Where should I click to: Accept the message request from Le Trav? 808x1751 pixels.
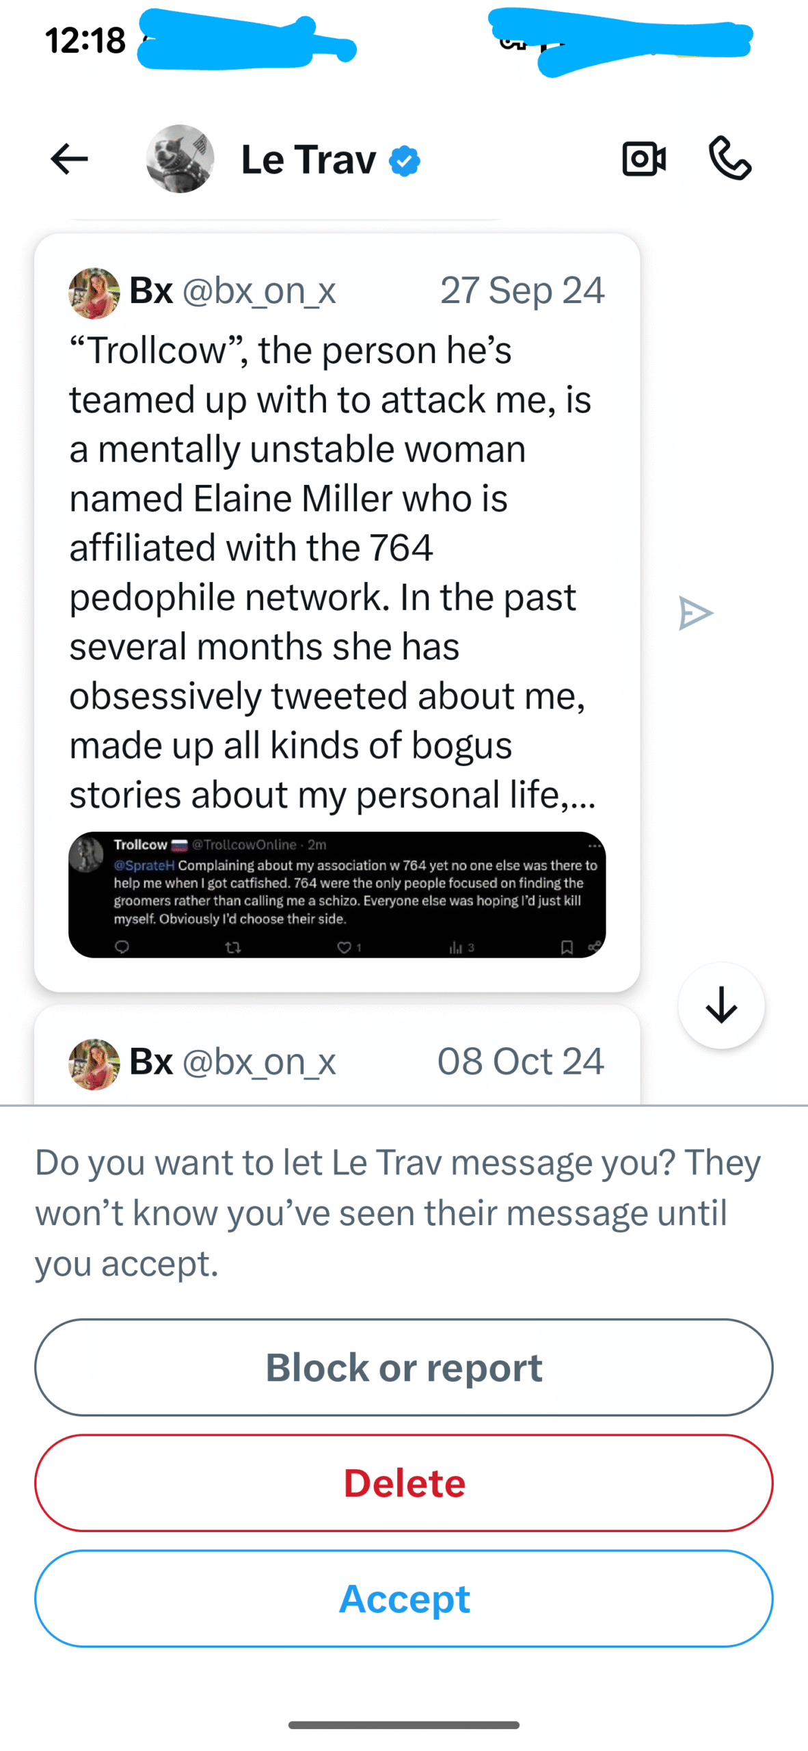click(x=404, y=1598)
